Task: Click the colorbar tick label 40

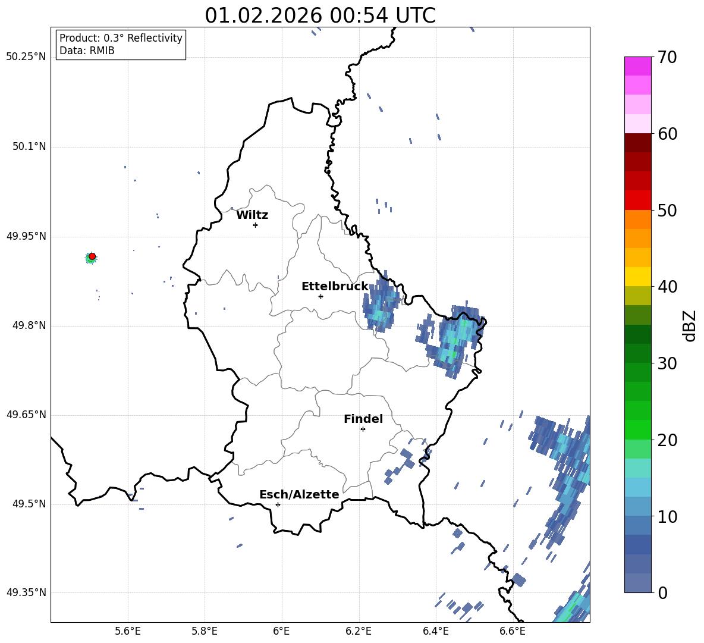Action: (x=667, y=287)
